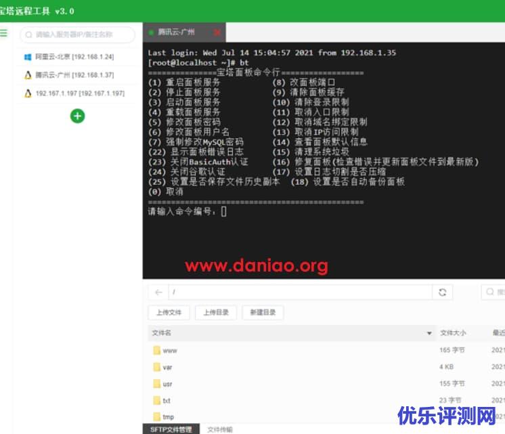
Task: Select the usr folder name
Action: coord(167,384)
